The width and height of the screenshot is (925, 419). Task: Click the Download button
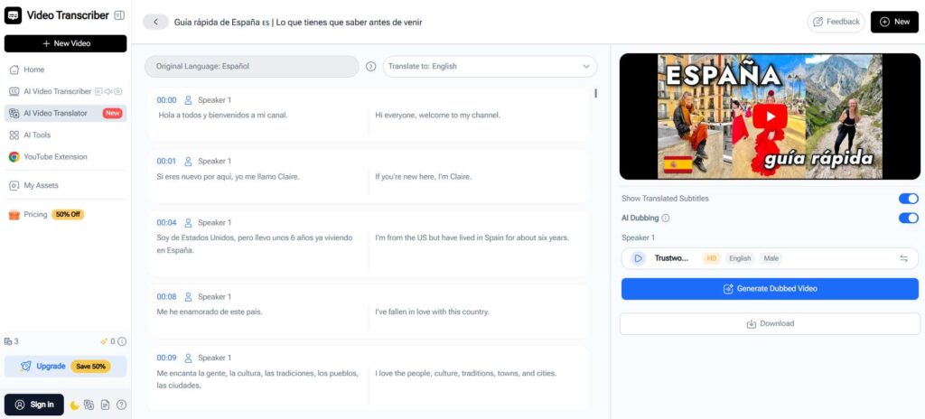(x=770, y=324)
